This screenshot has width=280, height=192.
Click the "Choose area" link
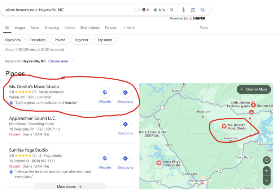(x=58, y=61)
